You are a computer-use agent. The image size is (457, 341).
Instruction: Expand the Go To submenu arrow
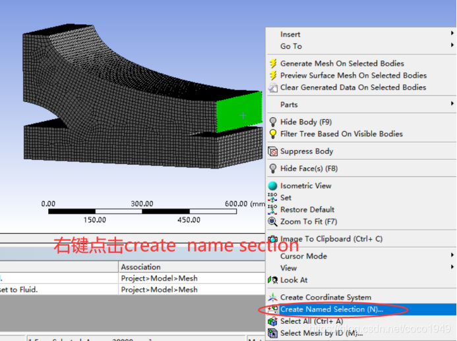point(452,45)
